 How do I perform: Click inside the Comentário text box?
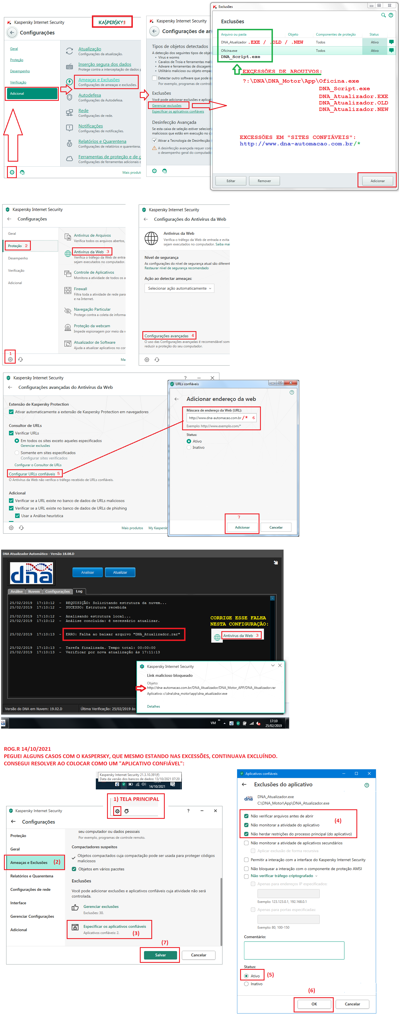coord(294,950)
